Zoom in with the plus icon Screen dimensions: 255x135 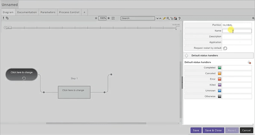109,18
